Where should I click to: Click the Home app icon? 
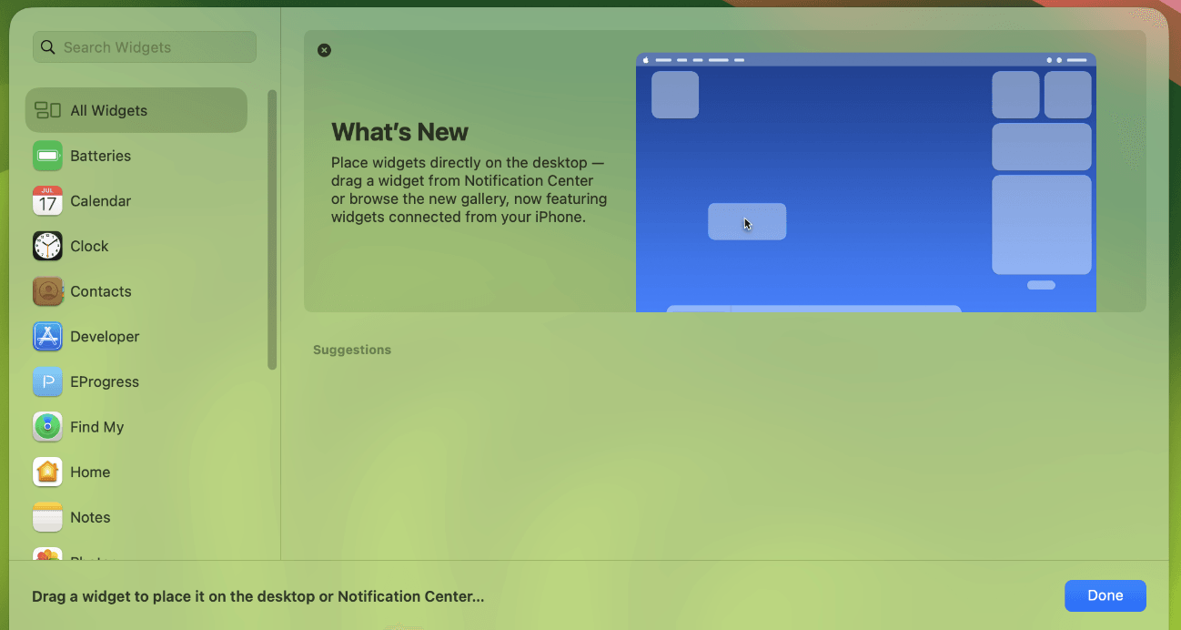[47, 472]
